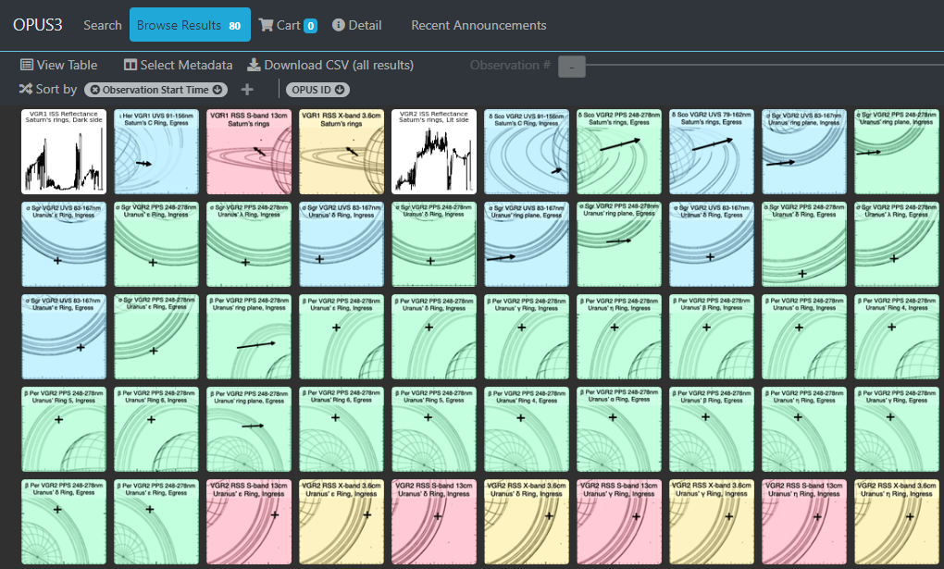Viewport: 944px width, 569px height.
Task: Download CSV of all results
Action: 331,65
